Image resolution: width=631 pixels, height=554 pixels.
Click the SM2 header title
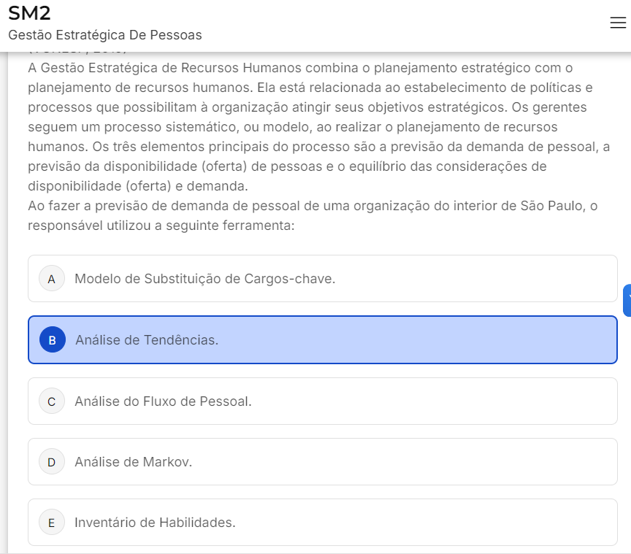coord(30,12)
